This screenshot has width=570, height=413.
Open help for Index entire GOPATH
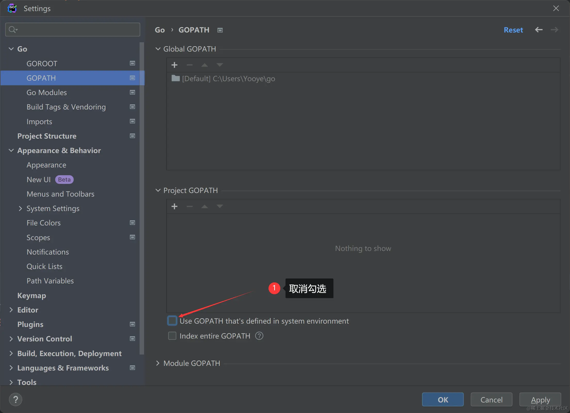pyautogui.click(x=259, y=336)
